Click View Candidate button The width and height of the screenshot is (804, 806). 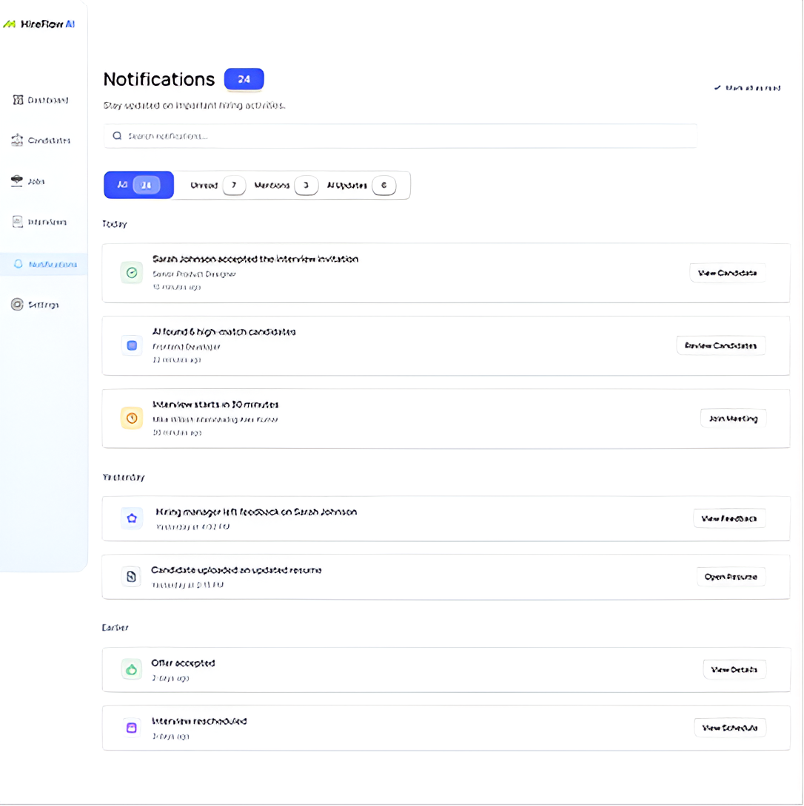727,273
